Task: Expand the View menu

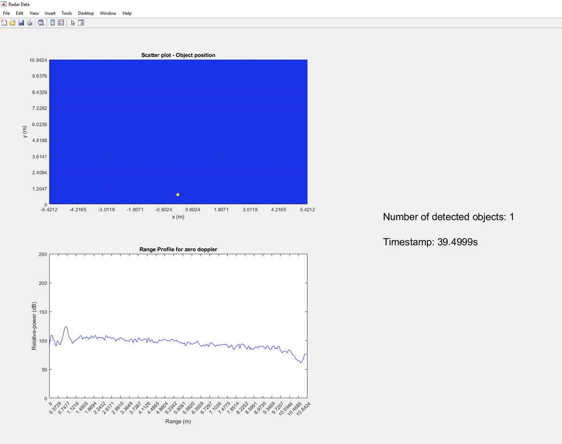Action: pos(34,13)
